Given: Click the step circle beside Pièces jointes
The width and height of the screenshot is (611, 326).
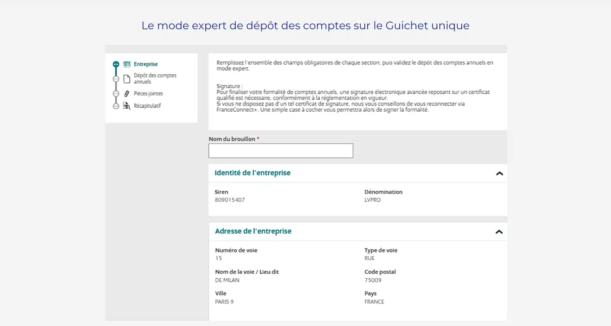Looking at the screenshot, I should pyautogui.click(x=116, y=93).
